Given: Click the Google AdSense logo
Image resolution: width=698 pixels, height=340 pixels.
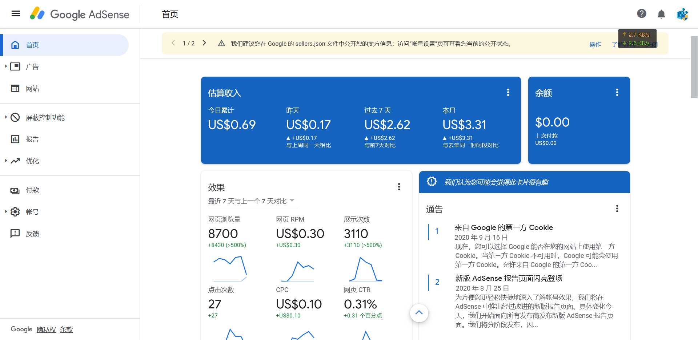Looking at the screenshot, I should 80,14.
